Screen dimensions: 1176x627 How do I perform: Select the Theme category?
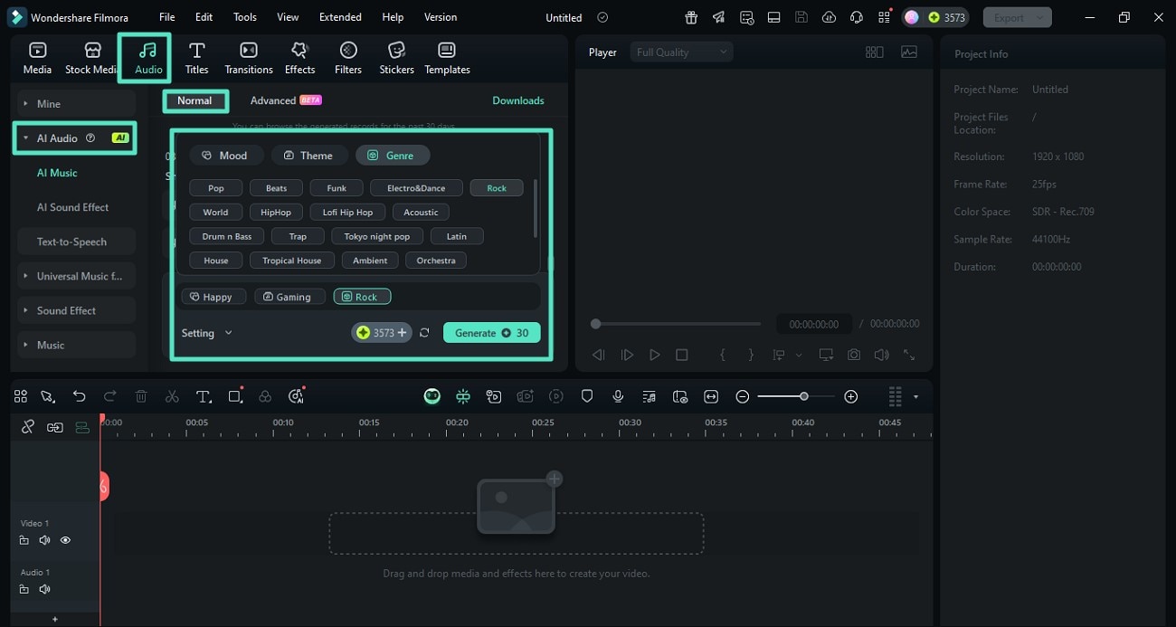[x=308, y=156]
